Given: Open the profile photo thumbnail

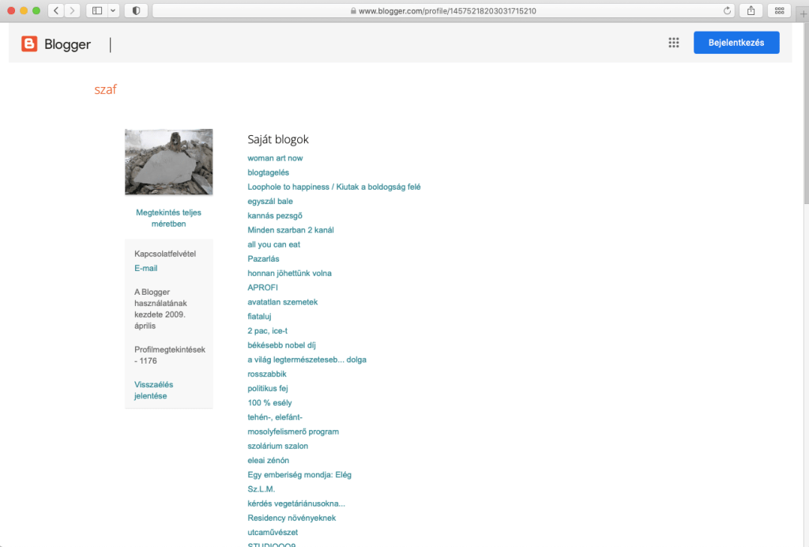Looking at the screenshot, I should [x=169, y=161].
